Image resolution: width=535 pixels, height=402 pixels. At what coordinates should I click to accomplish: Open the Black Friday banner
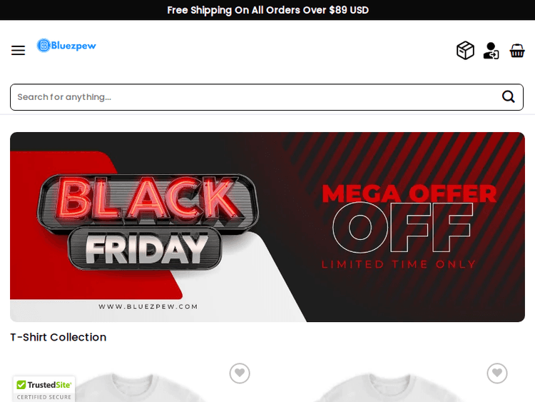point(267,227)
